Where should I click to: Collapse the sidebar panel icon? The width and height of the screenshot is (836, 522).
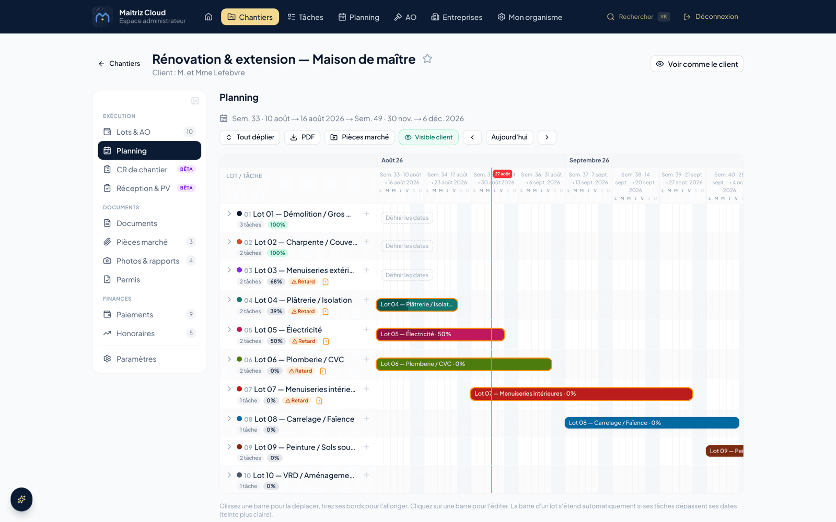click(x=195, y=101)
